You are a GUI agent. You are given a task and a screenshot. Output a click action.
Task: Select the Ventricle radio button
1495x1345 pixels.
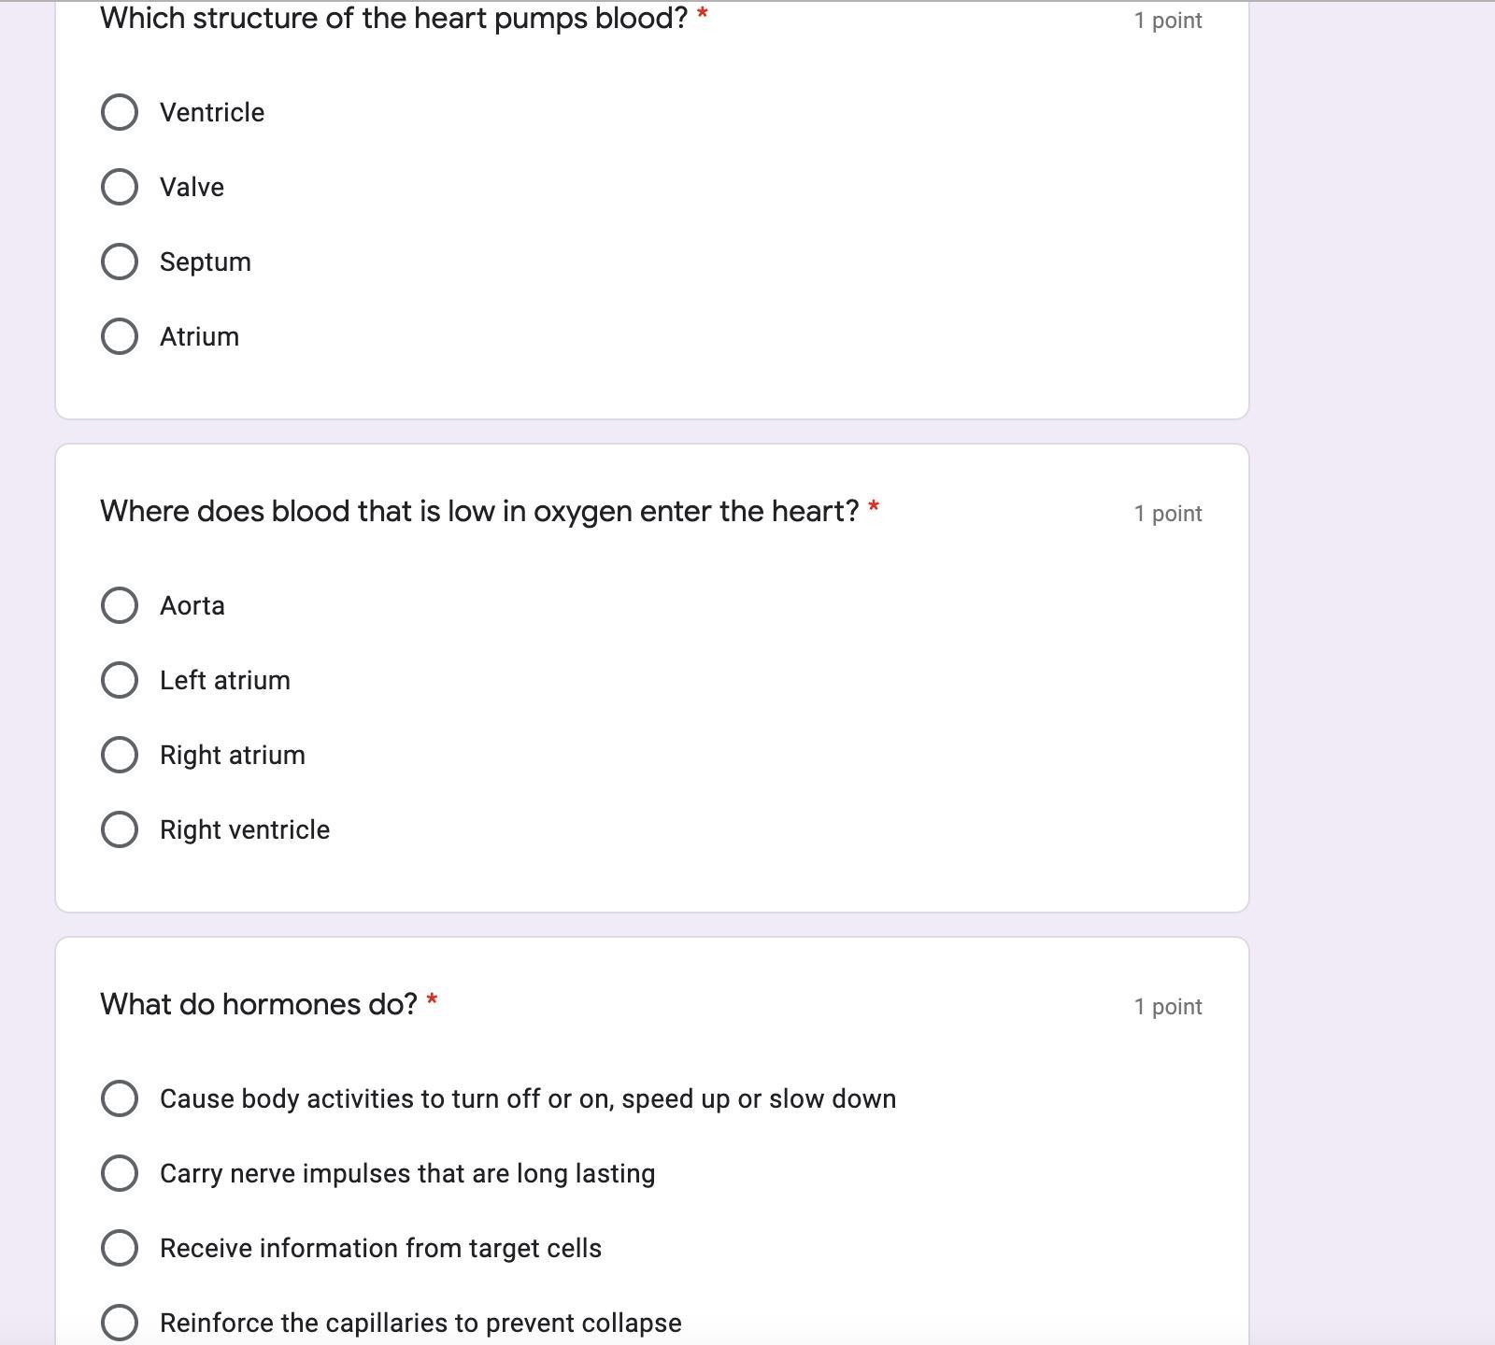120,112
